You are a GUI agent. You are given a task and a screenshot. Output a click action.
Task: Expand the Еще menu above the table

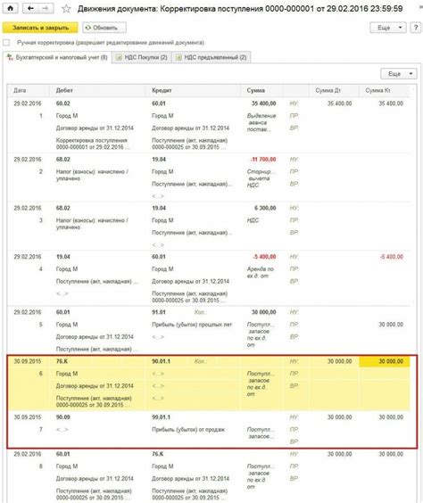tap(399, 74)
